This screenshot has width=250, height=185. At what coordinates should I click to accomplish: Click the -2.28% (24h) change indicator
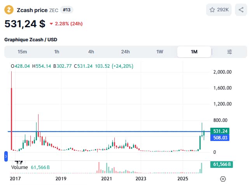(x=66, y=24)
